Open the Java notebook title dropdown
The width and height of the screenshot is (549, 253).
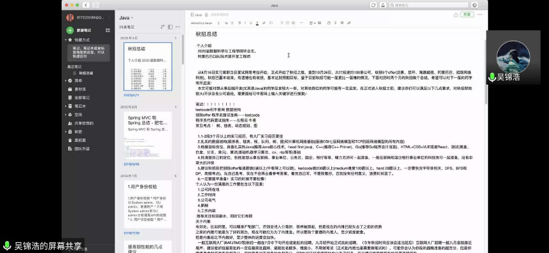126,17
